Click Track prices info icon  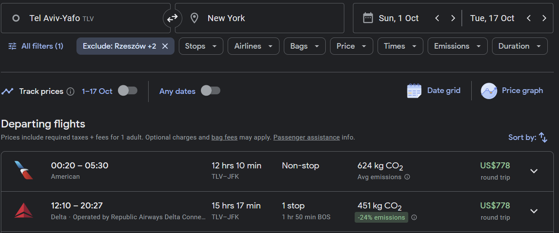pyautogui.click(x=70, y=91)
